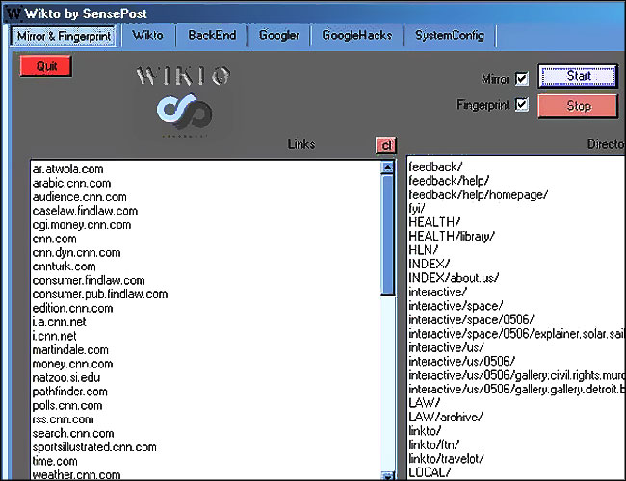This screenshot has height=481, width=626.
Task: Select interactive/space/0506/ directory entry
Action: (471, 320)
